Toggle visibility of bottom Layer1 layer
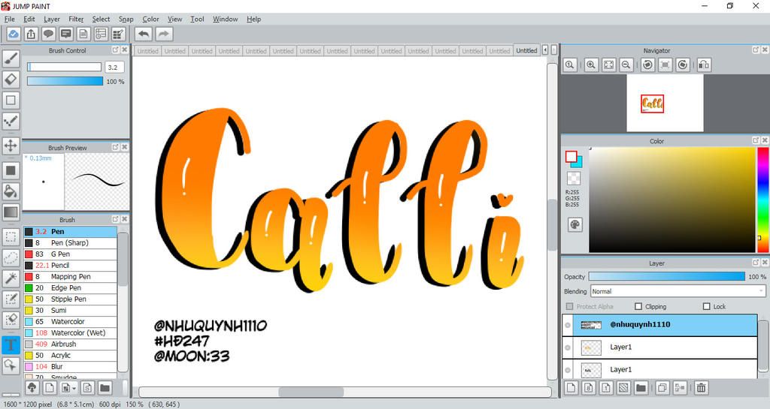This screenshot has height=409, width=770. (568, 370)
